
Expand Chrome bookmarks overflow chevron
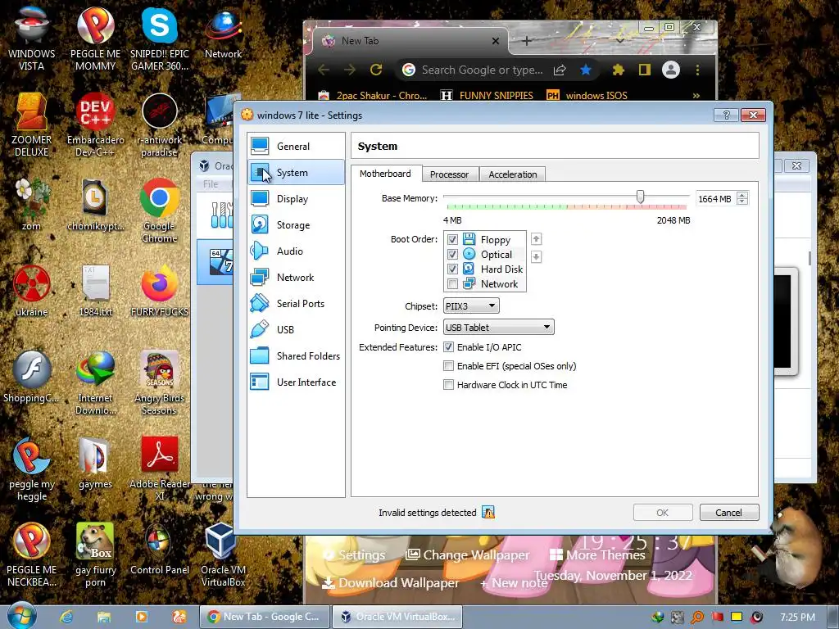[696, 96]
